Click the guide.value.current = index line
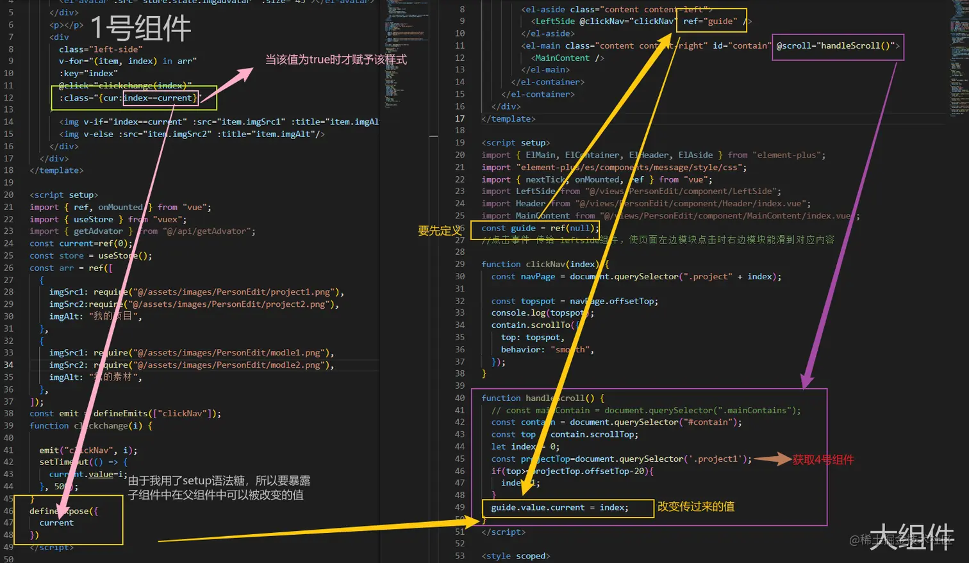Viewport: 969px width, 563px height. [x=560, y=508]
